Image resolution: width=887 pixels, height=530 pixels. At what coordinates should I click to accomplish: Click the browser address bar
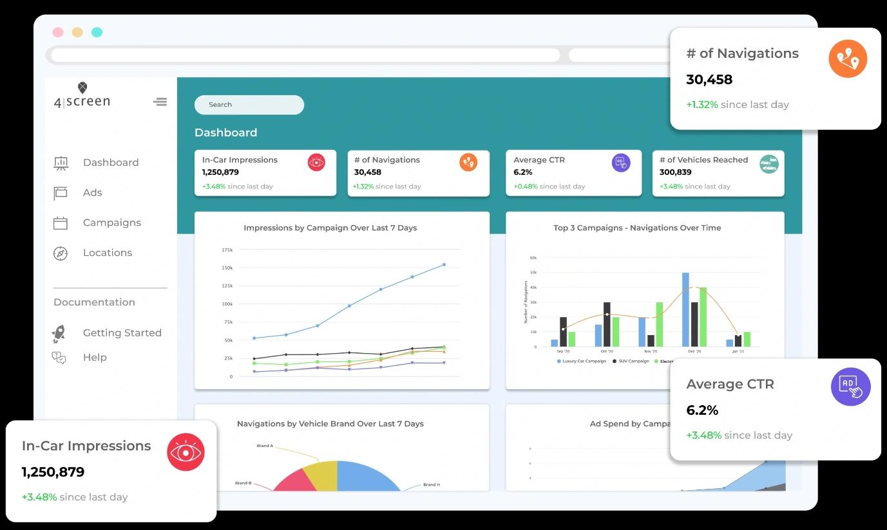point(305,55)
